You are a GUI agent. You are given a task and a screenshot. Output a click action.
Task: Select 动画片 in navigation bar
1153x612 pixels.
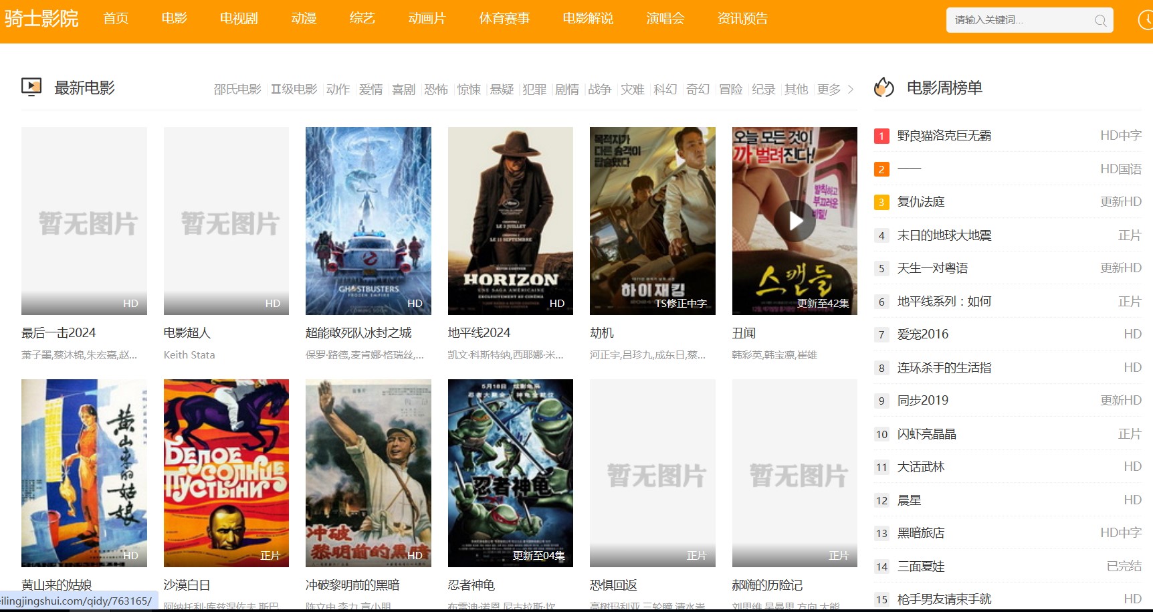point(427,19)
